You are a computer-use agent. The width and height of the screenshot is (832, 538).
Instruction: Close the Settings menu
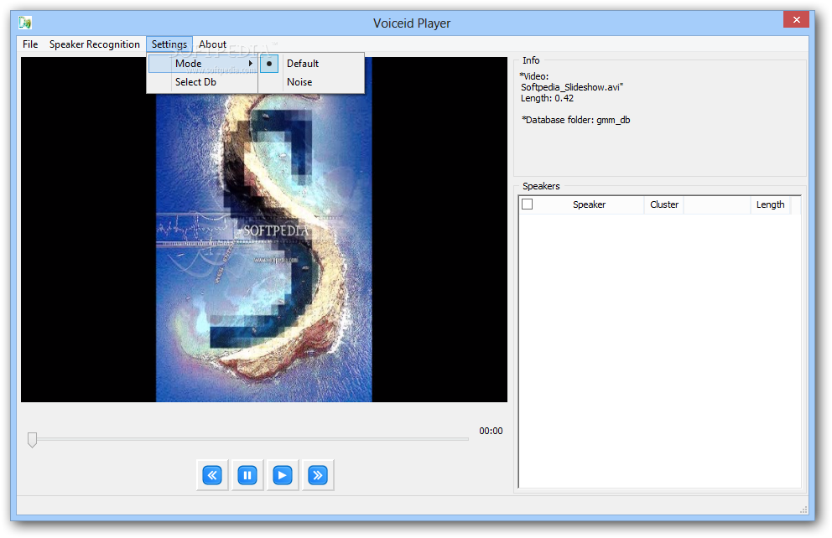(x=169, y=44)
